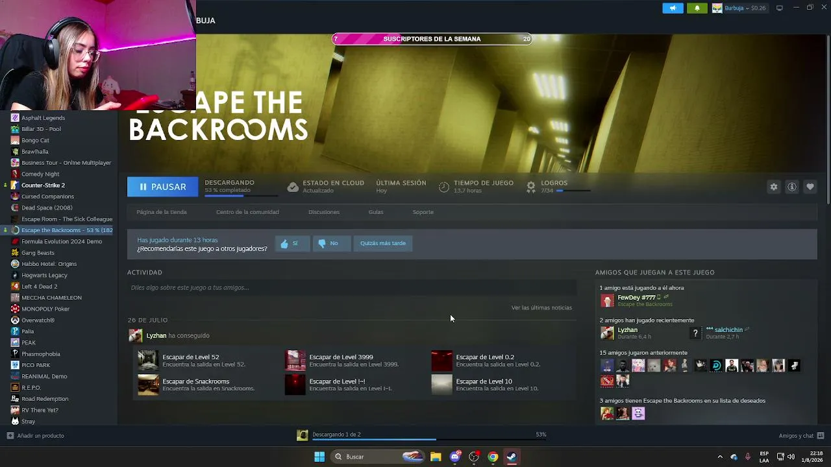The width and height of the screenshot is (831, 467).
Task: Click the MECCHA CHAMELEON game icon
Action: [15, 298]
